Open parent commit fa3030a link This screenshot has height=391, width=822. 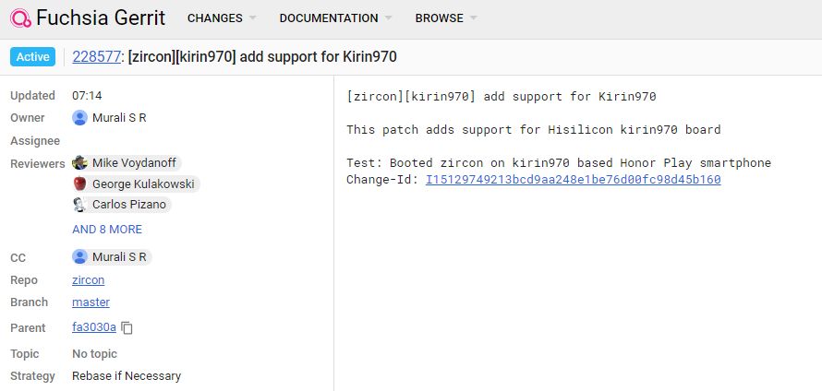coord(94,328)
